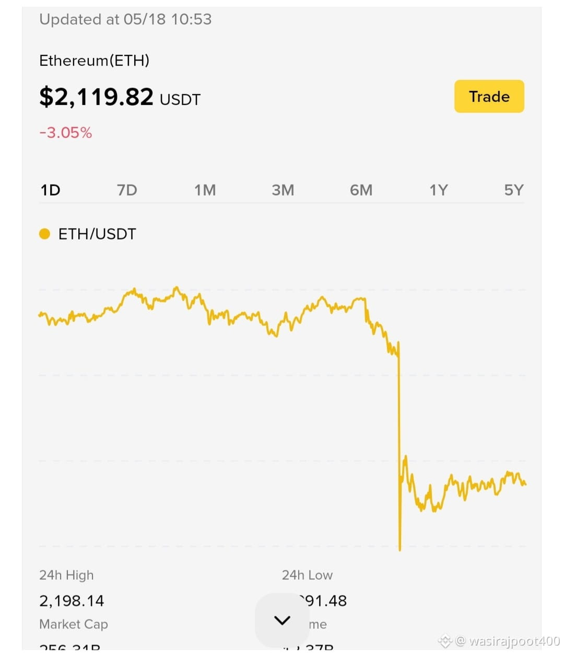Open the wasirajpoot400 watermark handle

(514, 640)
